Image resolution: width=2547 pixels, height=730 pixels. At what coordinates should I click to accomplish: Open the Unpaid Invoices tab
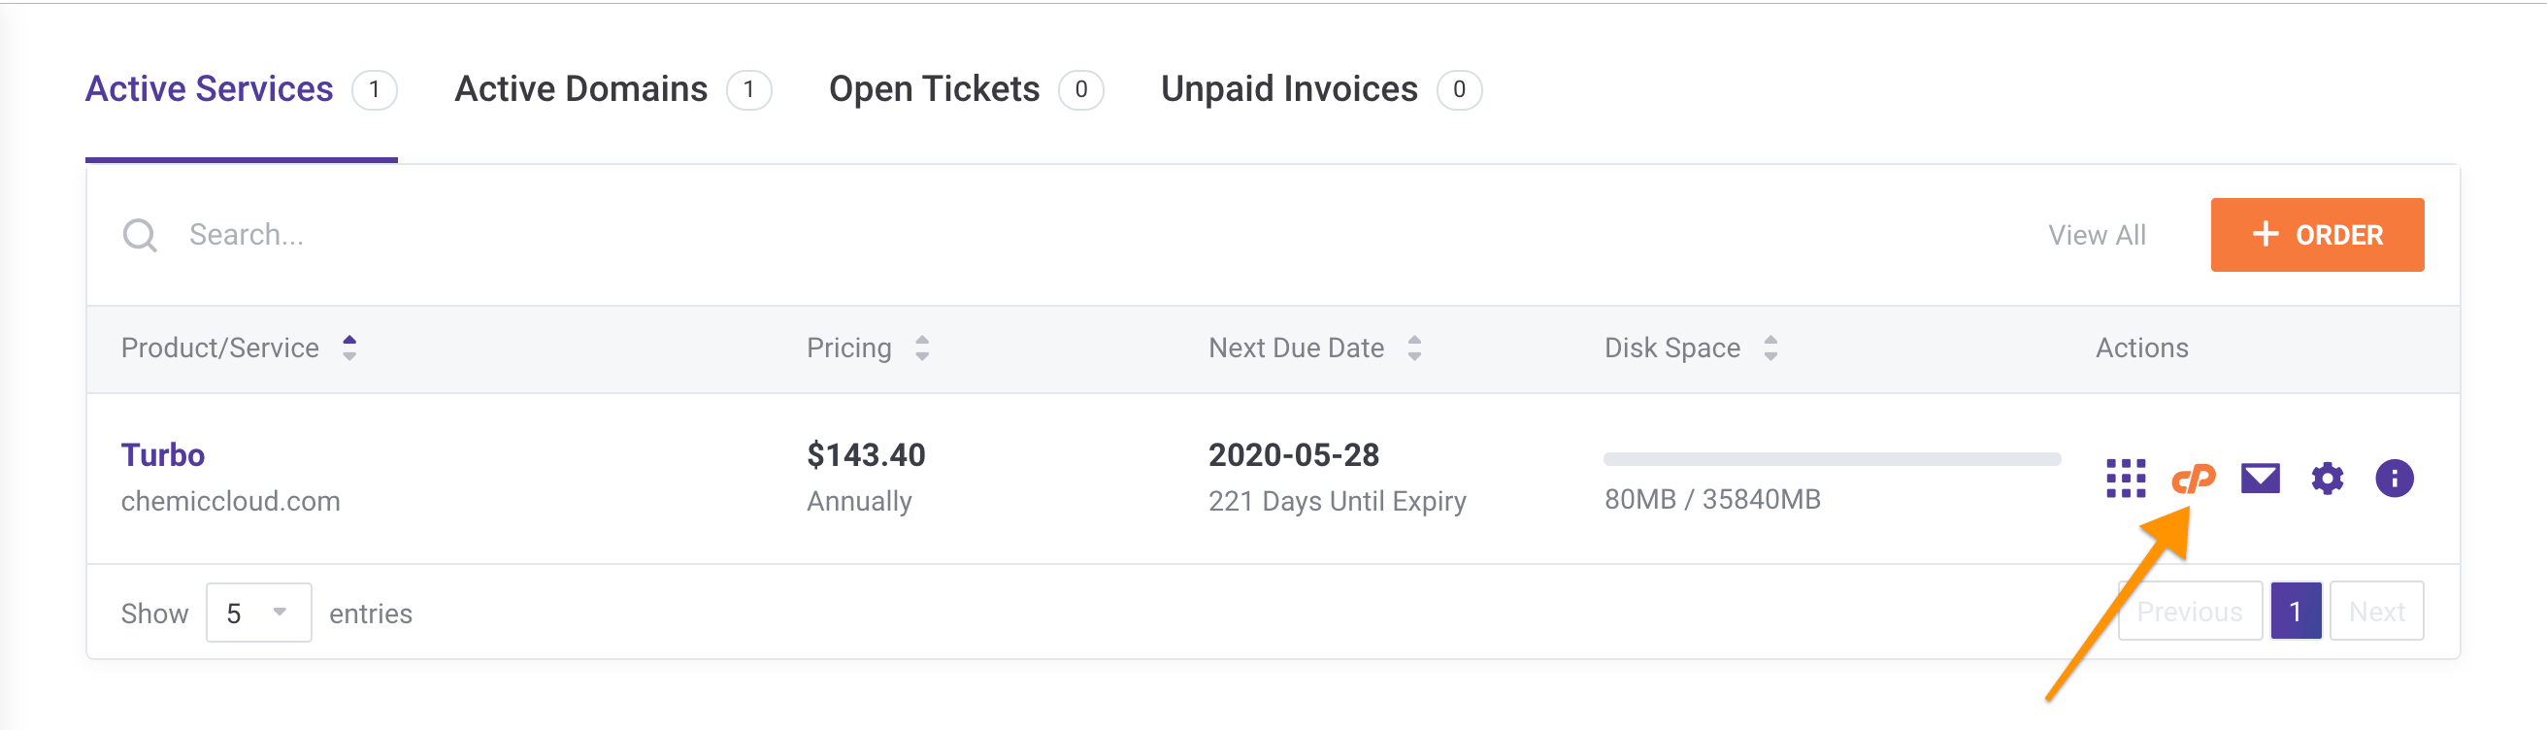point(1288,90)
